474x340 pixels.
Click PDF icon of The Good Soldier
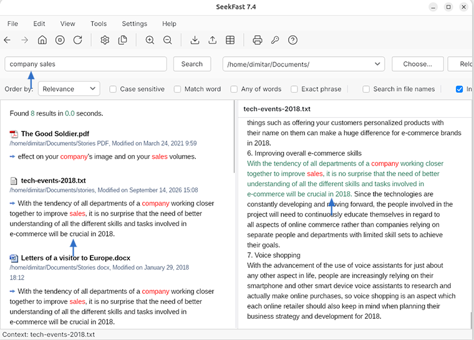tap(14, 134)
